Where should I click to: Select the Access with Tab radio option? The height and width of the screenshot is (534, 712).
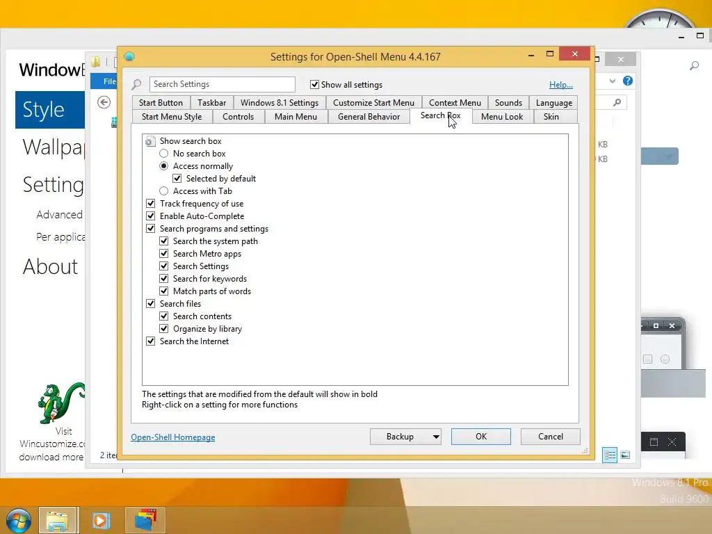(x=163, y=191)
